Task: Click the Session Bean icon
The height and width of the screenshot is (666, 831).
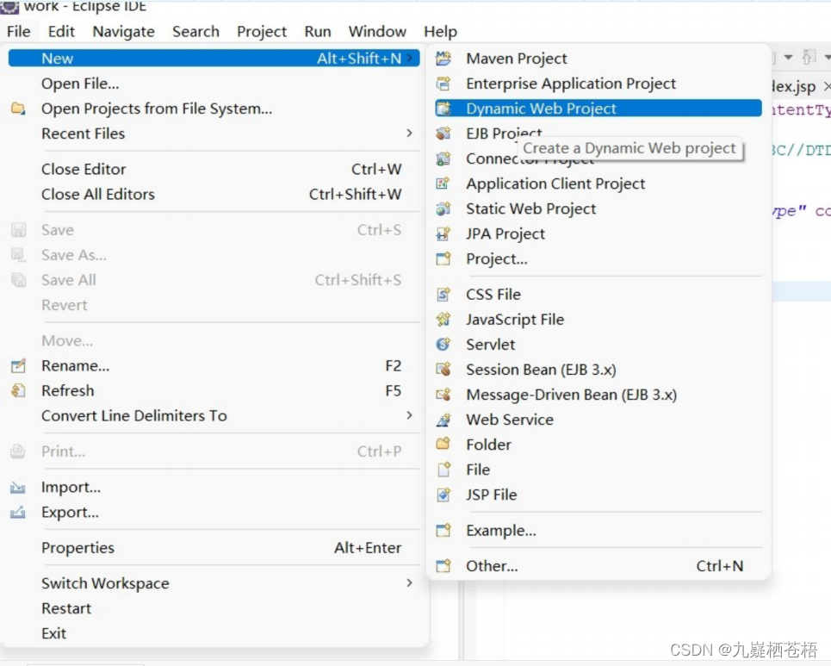Action: (443, 370)
